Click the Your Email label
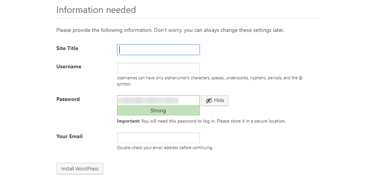The image size is (379, 181). pos(69,136)
